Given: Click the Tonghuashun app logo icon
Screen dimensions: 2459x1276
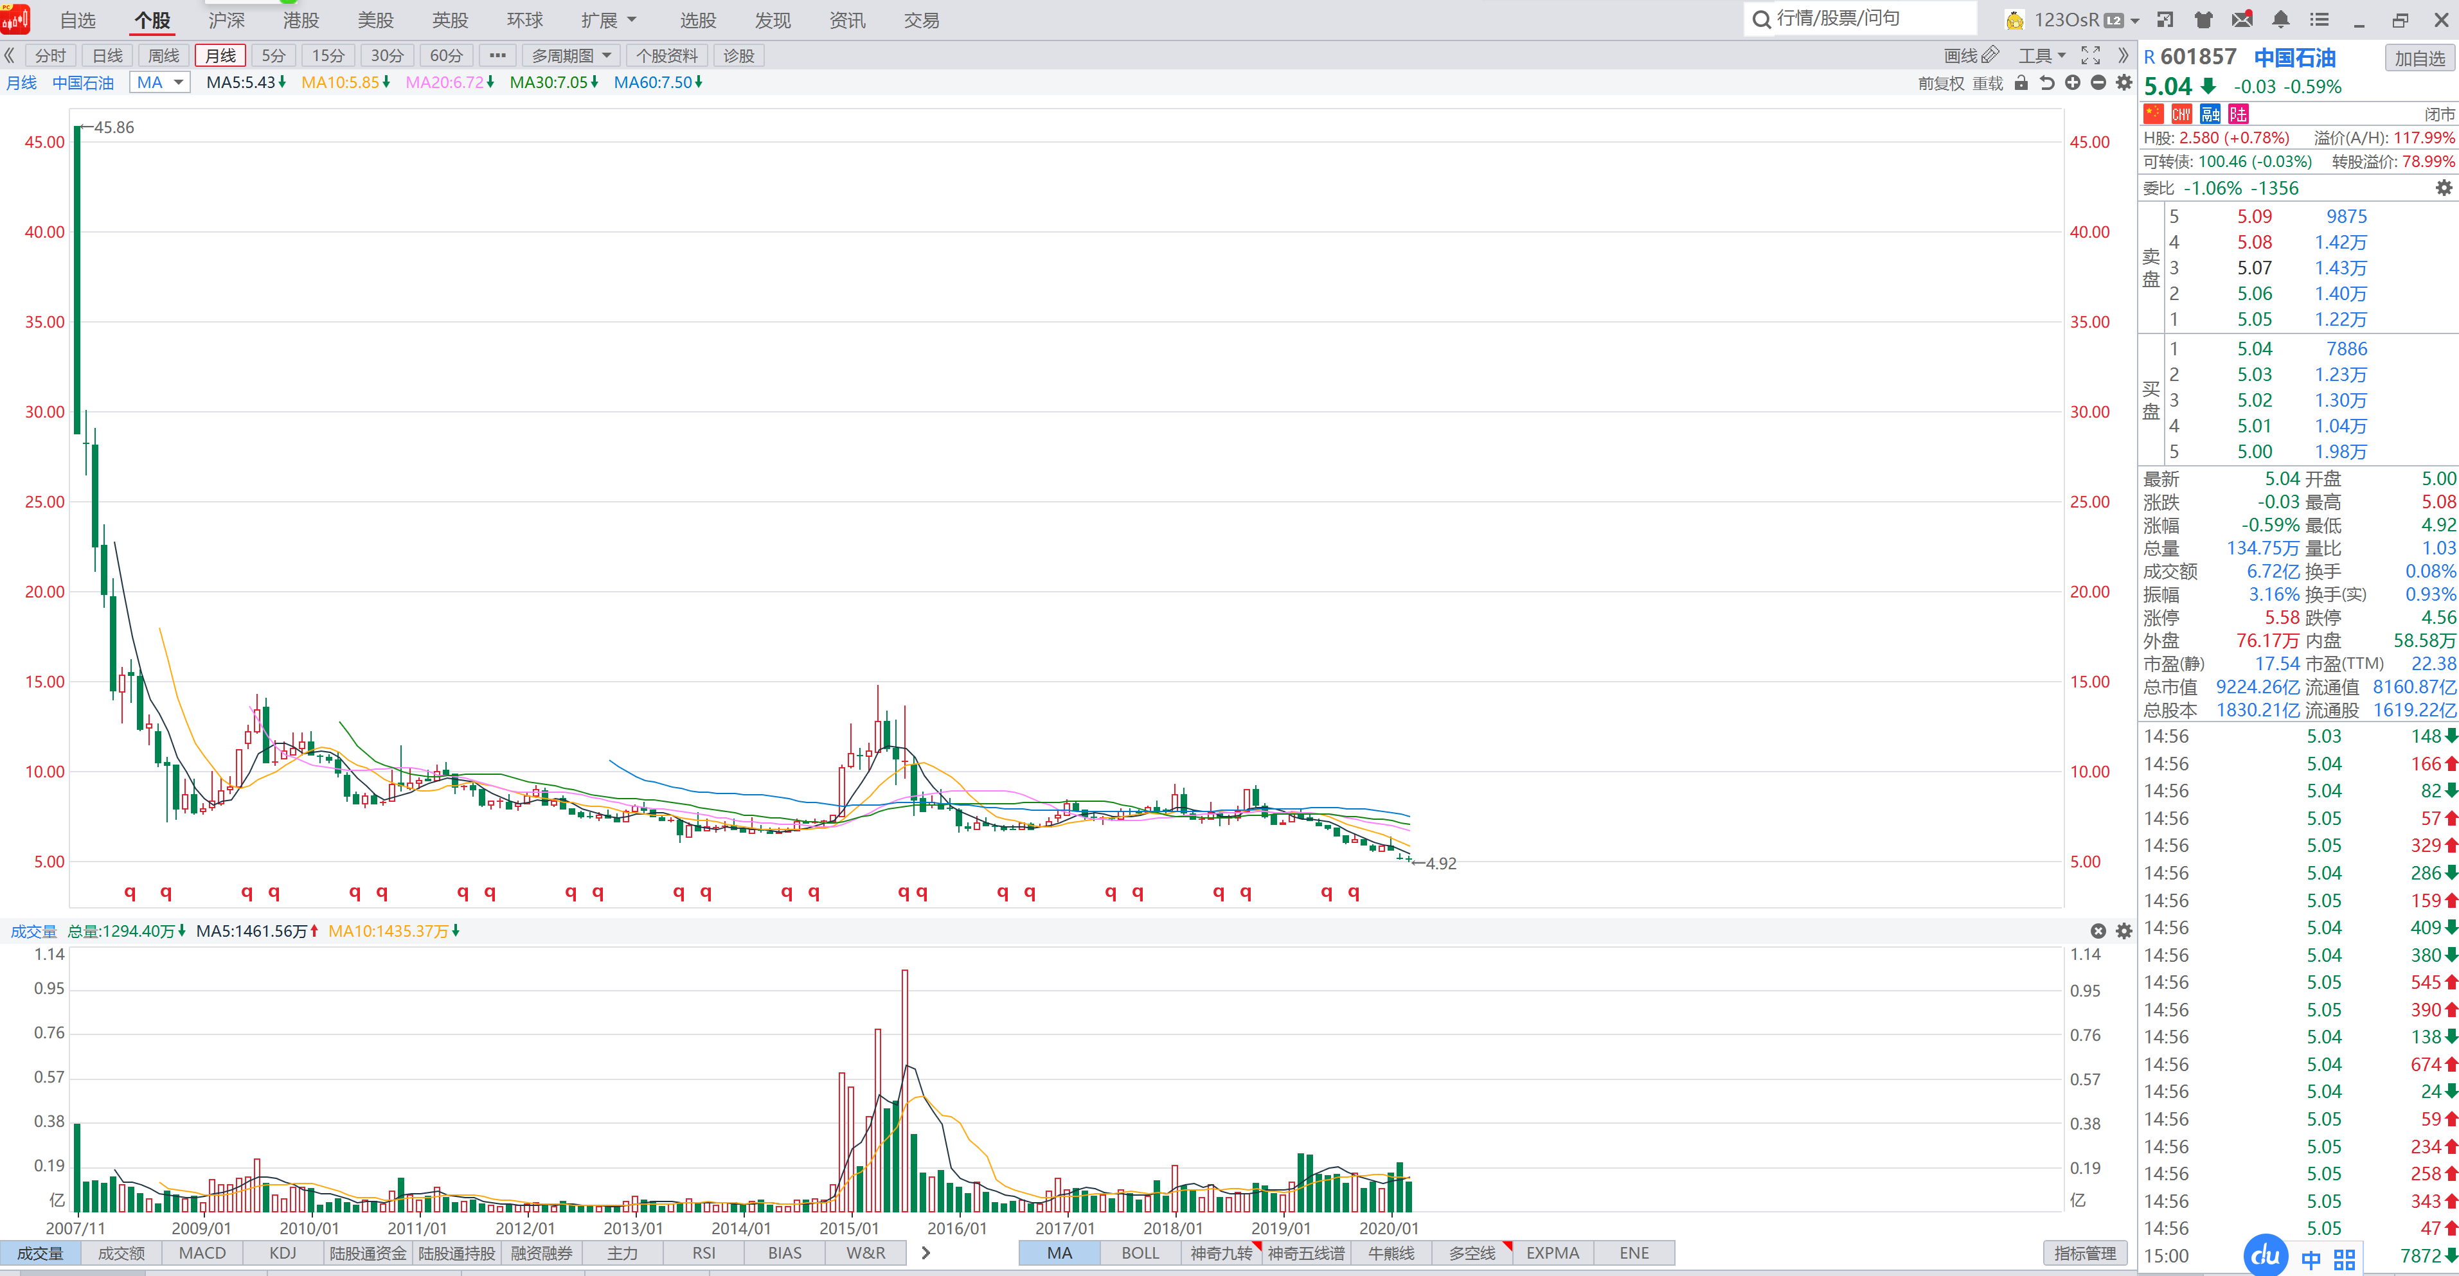Looking at the screenshot, I should (16, 19).
